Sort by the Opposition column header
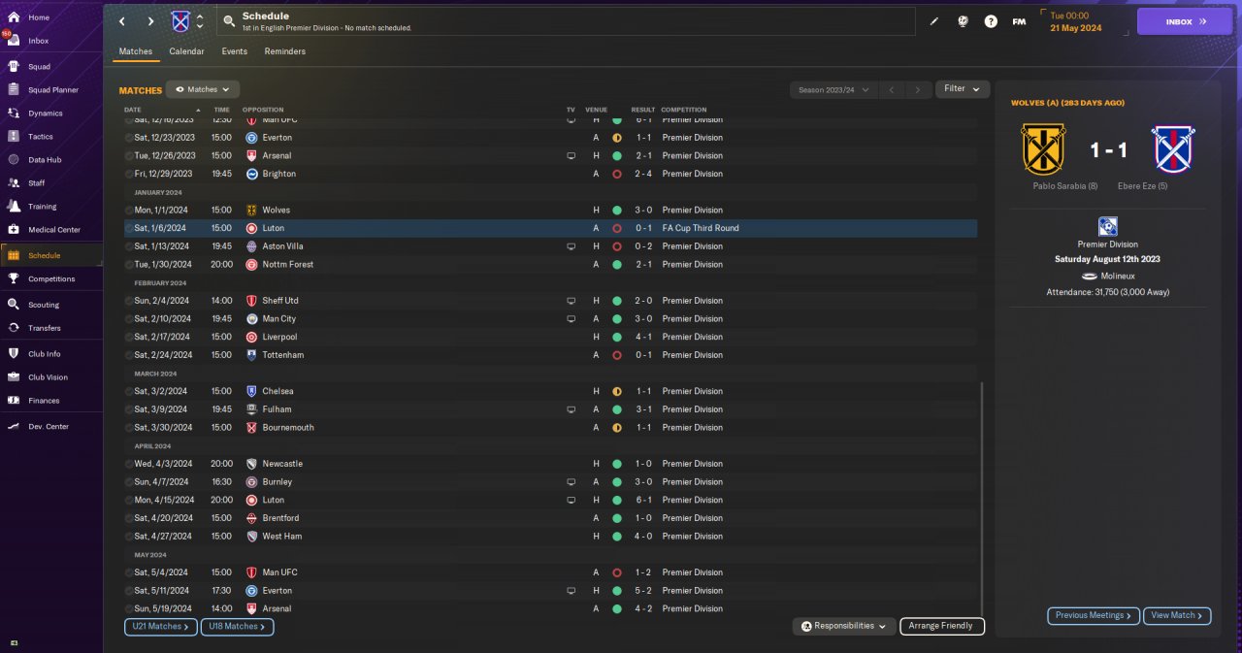1242x653 pixels. (262, 110)
